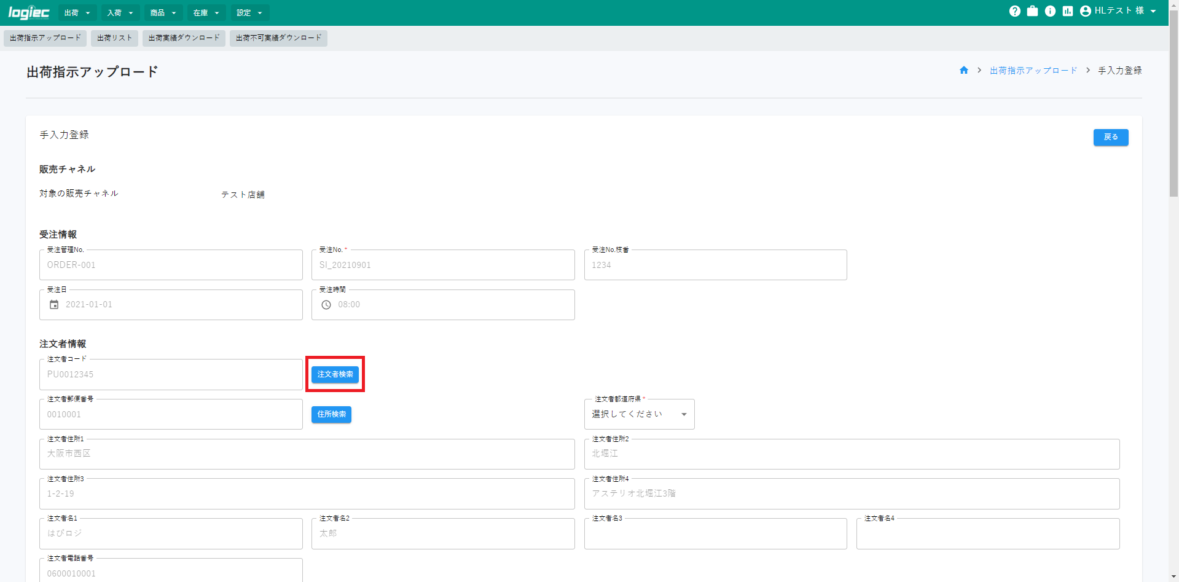This screenshot has width=1179, height=582.
Task: Go to home via breadcrumb house icon
Action: [964, 71]
